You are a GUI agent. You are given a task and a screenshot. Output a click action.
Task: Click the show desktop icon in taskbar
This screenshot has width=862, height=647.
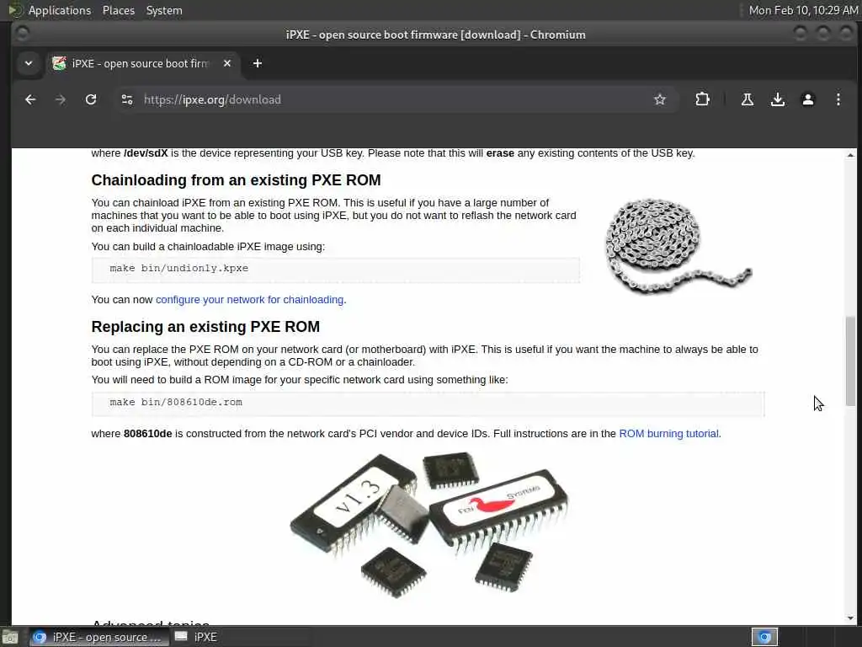tap(10, 638)
